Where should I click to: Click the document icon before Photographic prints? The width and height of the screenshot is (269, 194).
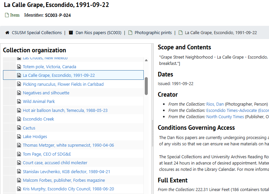point(131,32)
